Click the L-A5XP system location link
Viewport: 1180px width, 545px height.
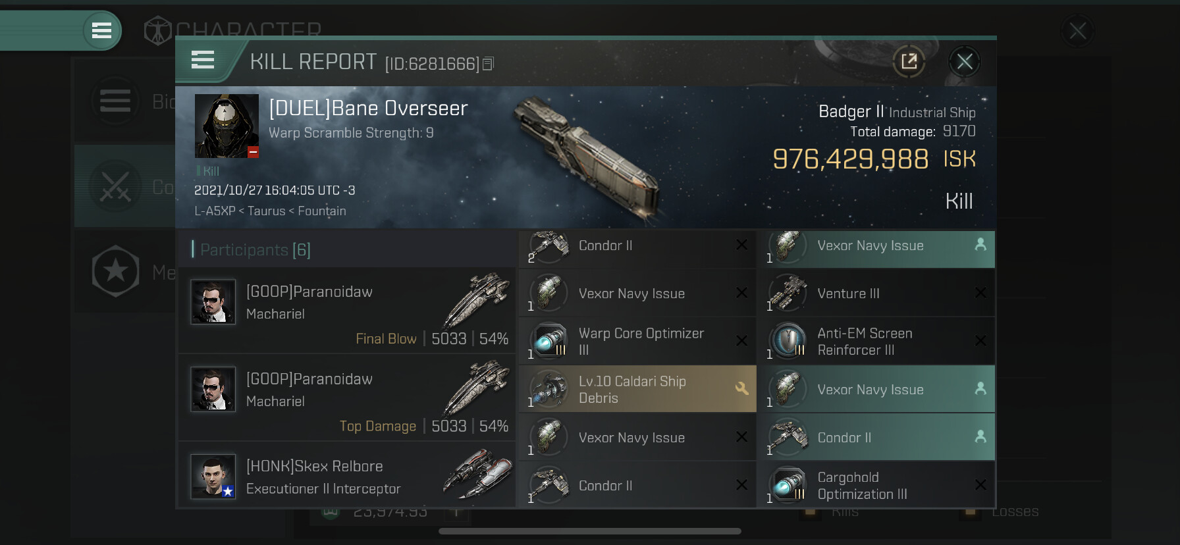(x=215, y=211)
